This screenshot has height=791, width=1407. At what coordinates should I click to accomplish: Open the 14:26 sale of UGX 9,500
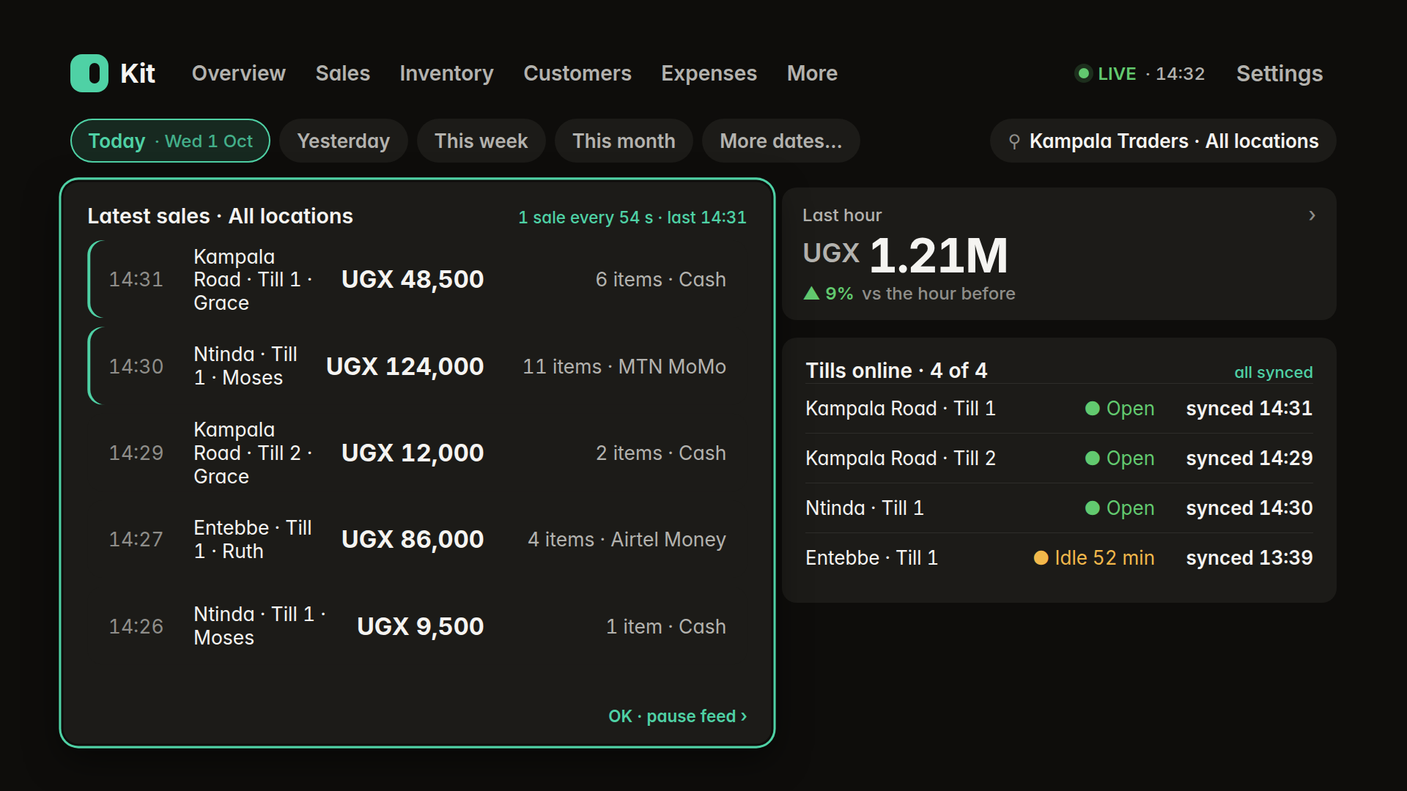point(417,626)
